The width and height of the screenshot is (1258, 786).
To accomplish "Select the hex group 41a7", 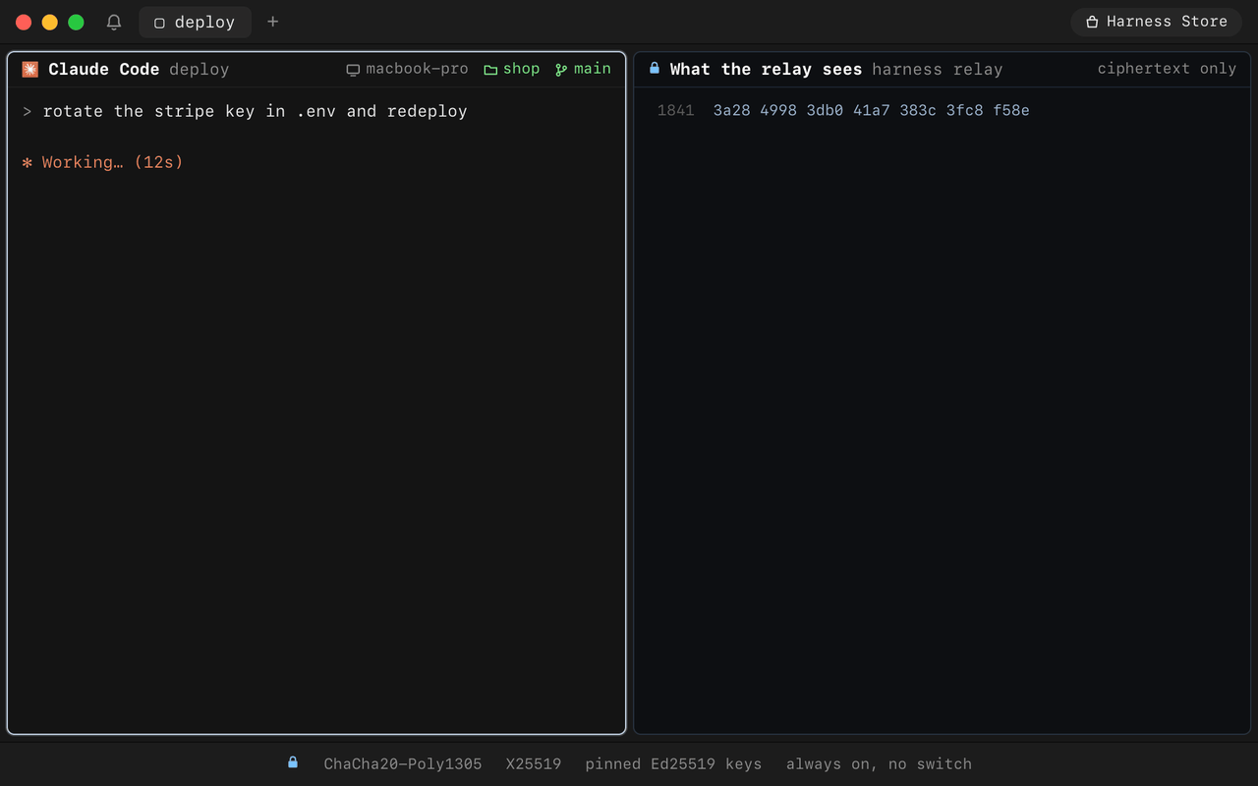I will tap(872, 111).
